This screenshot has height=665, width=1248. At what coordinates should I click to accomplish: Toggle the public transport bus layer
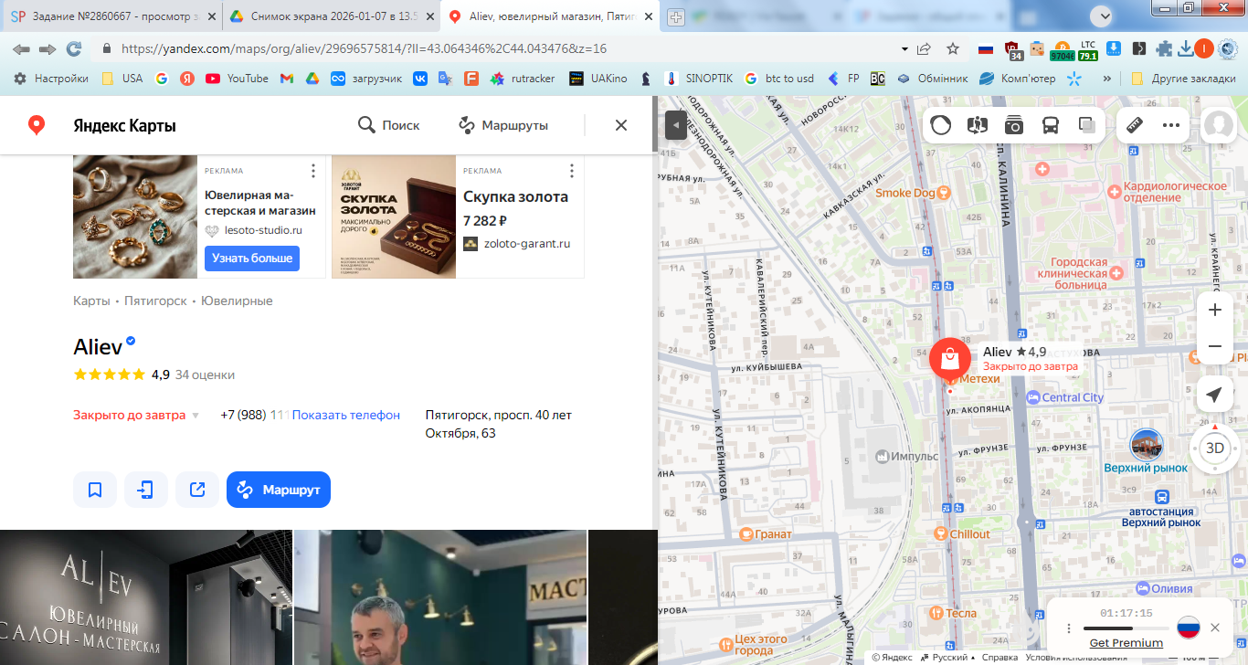(x=1051, y=125)
